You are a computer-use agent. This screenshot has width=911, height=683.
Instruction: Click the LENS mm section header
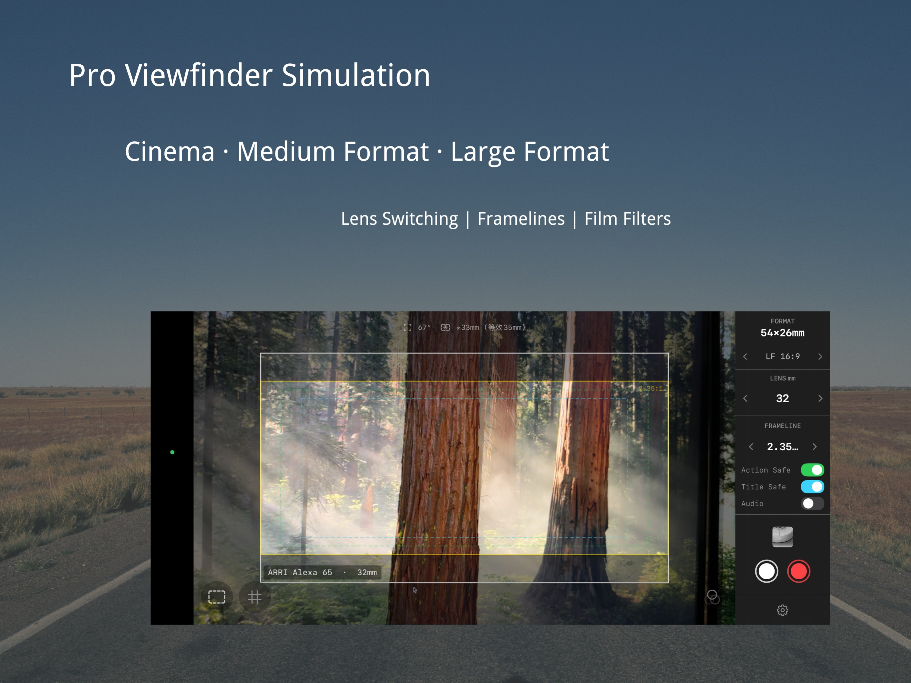[783, 378]
